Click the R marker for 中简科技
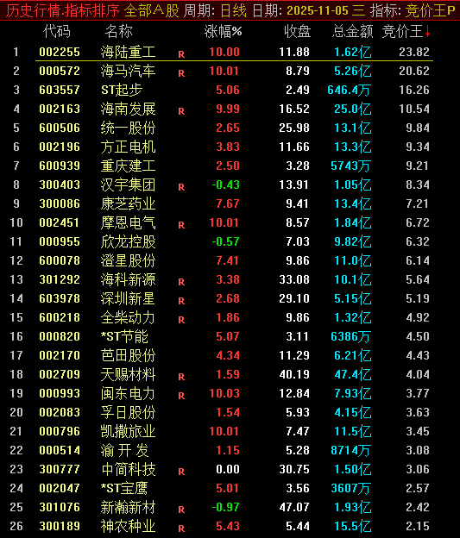This screenshot has height=538, width=460. click(x=181, y=472)
